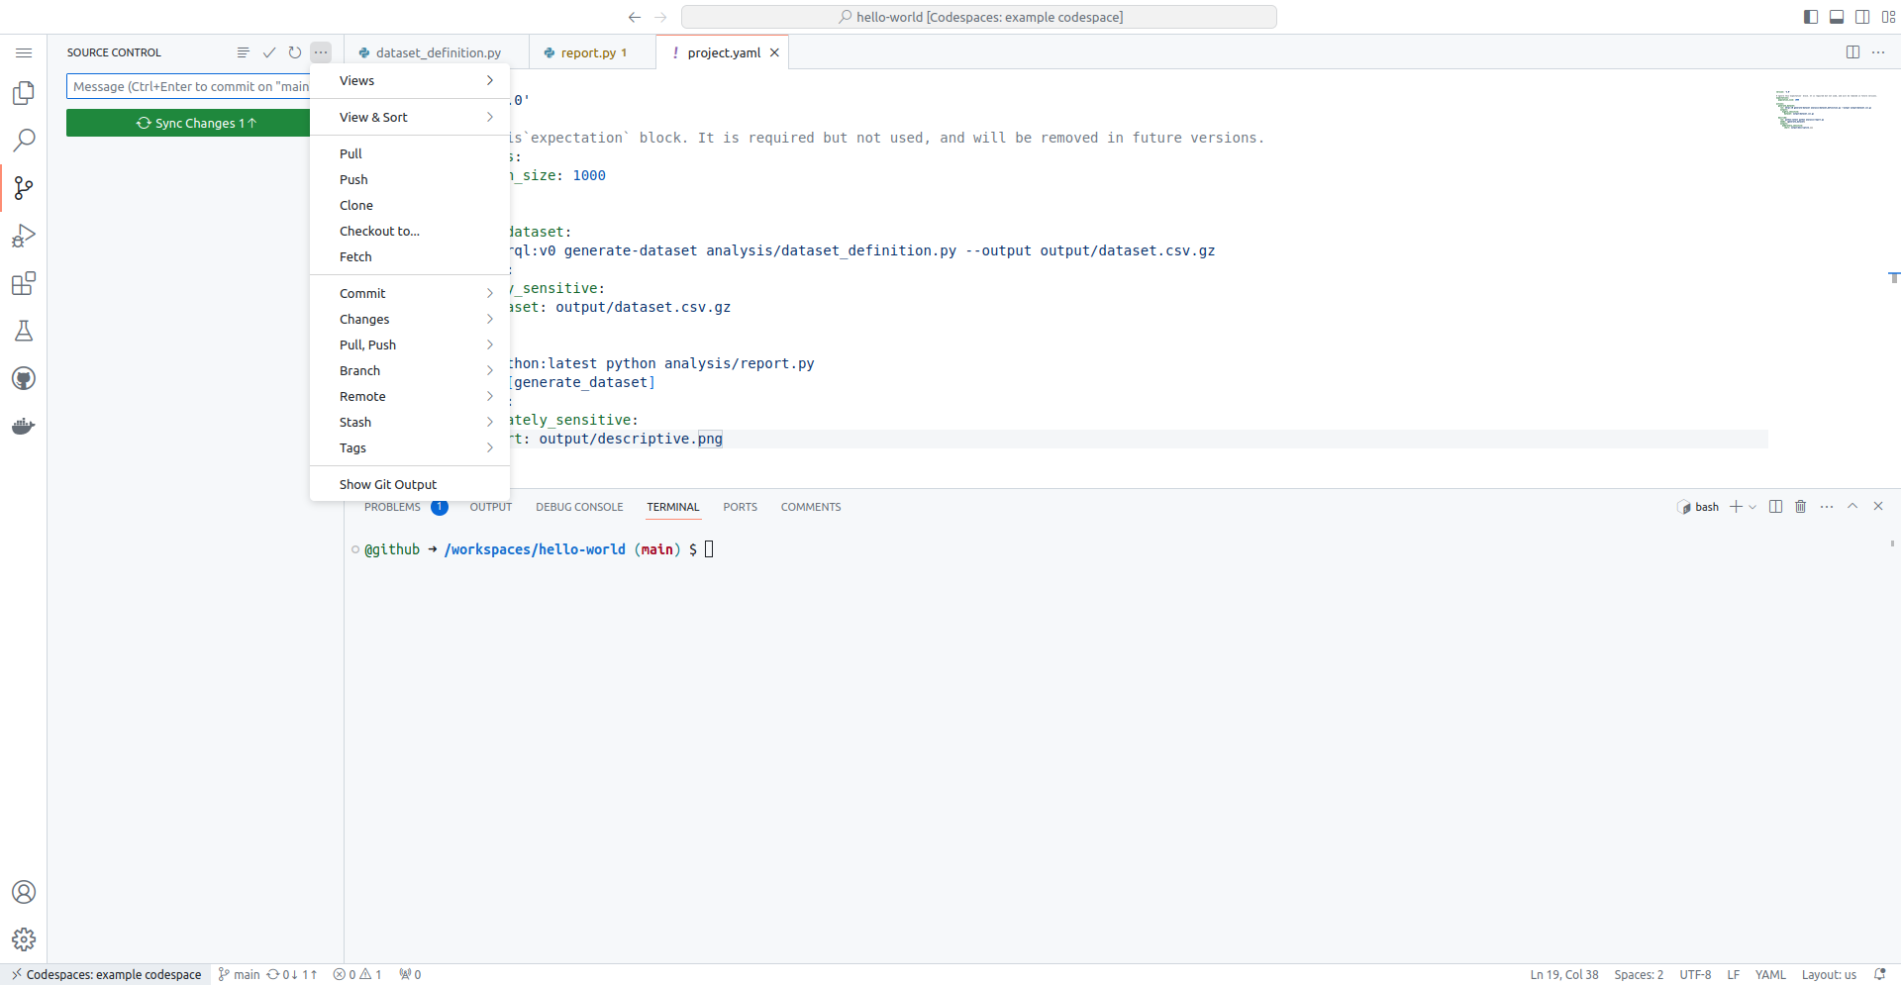The image size is (1901, 985).
Task: Expand the Pull, Push submenu
Action: 410,345
